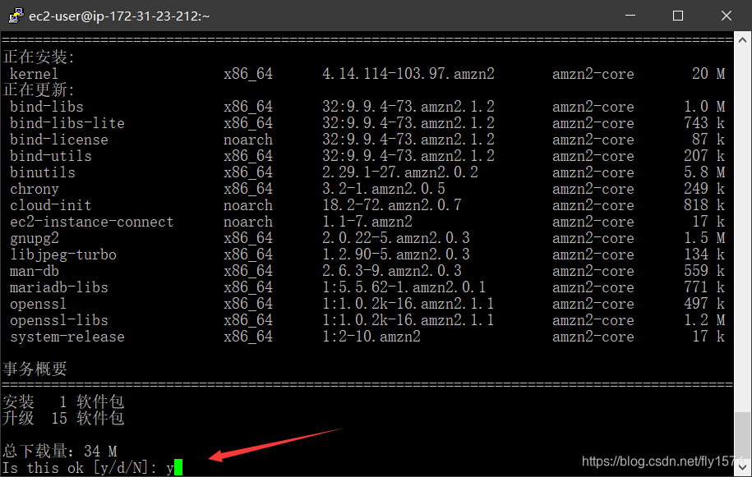This screenshot has height=477, width=752.
Task: Click the 'binutils' package name
Action: pos(43,172)
